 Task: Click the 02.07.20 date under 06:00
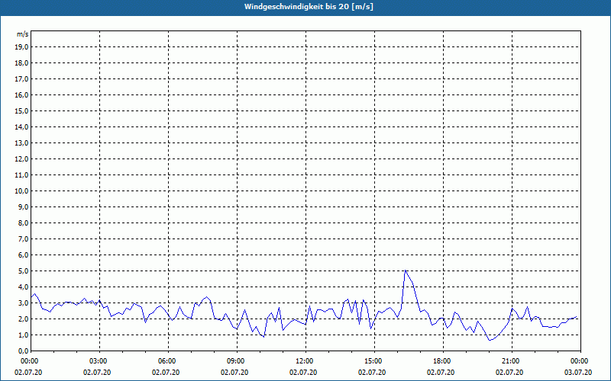pyautogui.click(x=166, y=373)
